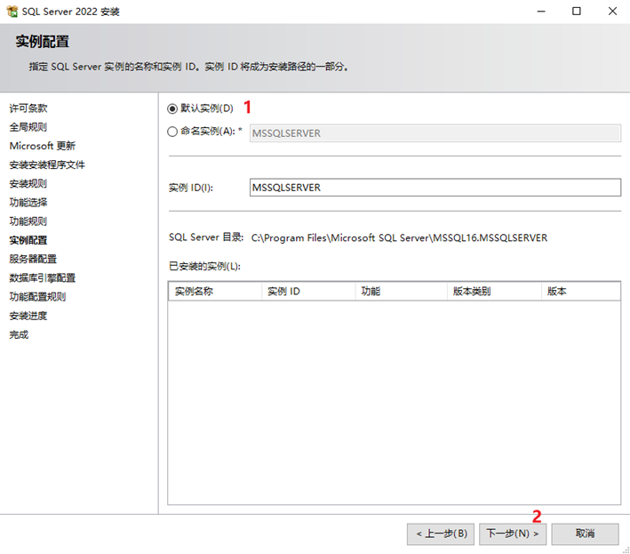
Task: Select the 命名实例(A) radio button
Action: [172, 132]
